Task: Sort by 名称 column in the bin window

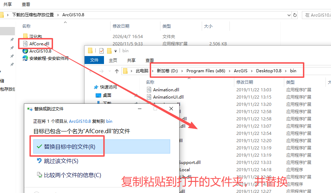Action: point(150,82)
